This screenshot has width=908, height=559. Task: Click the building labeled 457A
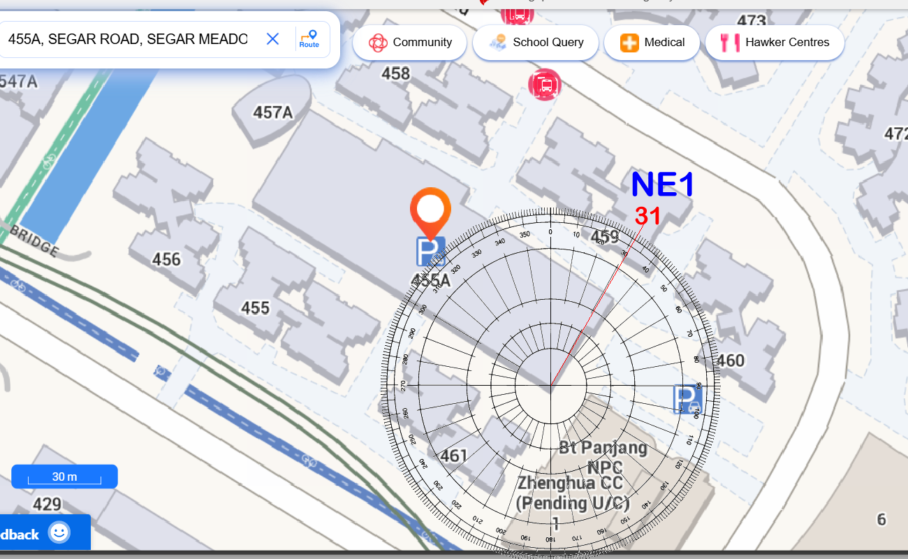coord(272,112)
